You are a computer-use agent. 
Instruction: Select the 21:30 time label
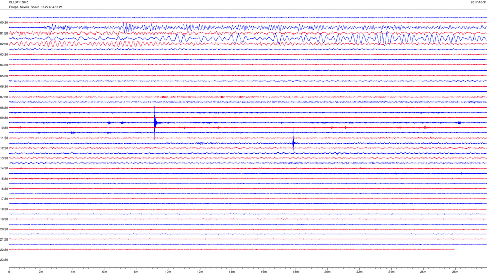4,239
